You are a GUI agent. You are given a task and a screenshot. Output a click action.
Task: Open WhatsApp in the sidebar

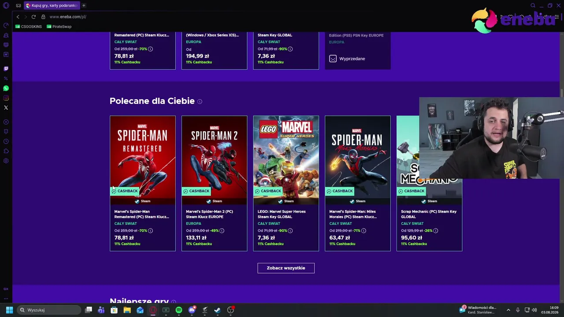tap(6, 88)
